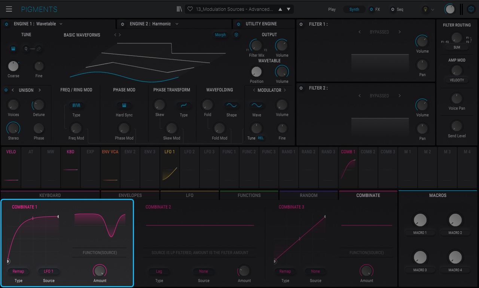The width and height of the screenshot is (479, 288).
Task: Open Combinate 2 Lag type dropdown
Action: pos(159,271)
